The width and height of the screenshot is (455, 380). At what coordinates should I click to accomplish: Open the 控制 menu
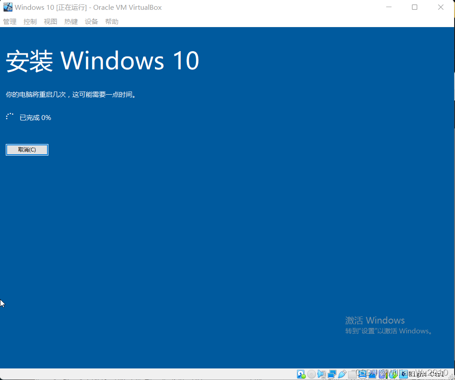(30, 22)
